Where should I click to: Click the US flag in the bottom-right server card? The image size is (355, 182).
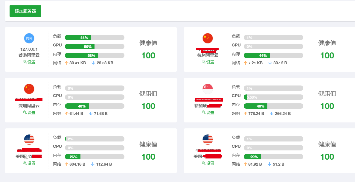[208, 139]
